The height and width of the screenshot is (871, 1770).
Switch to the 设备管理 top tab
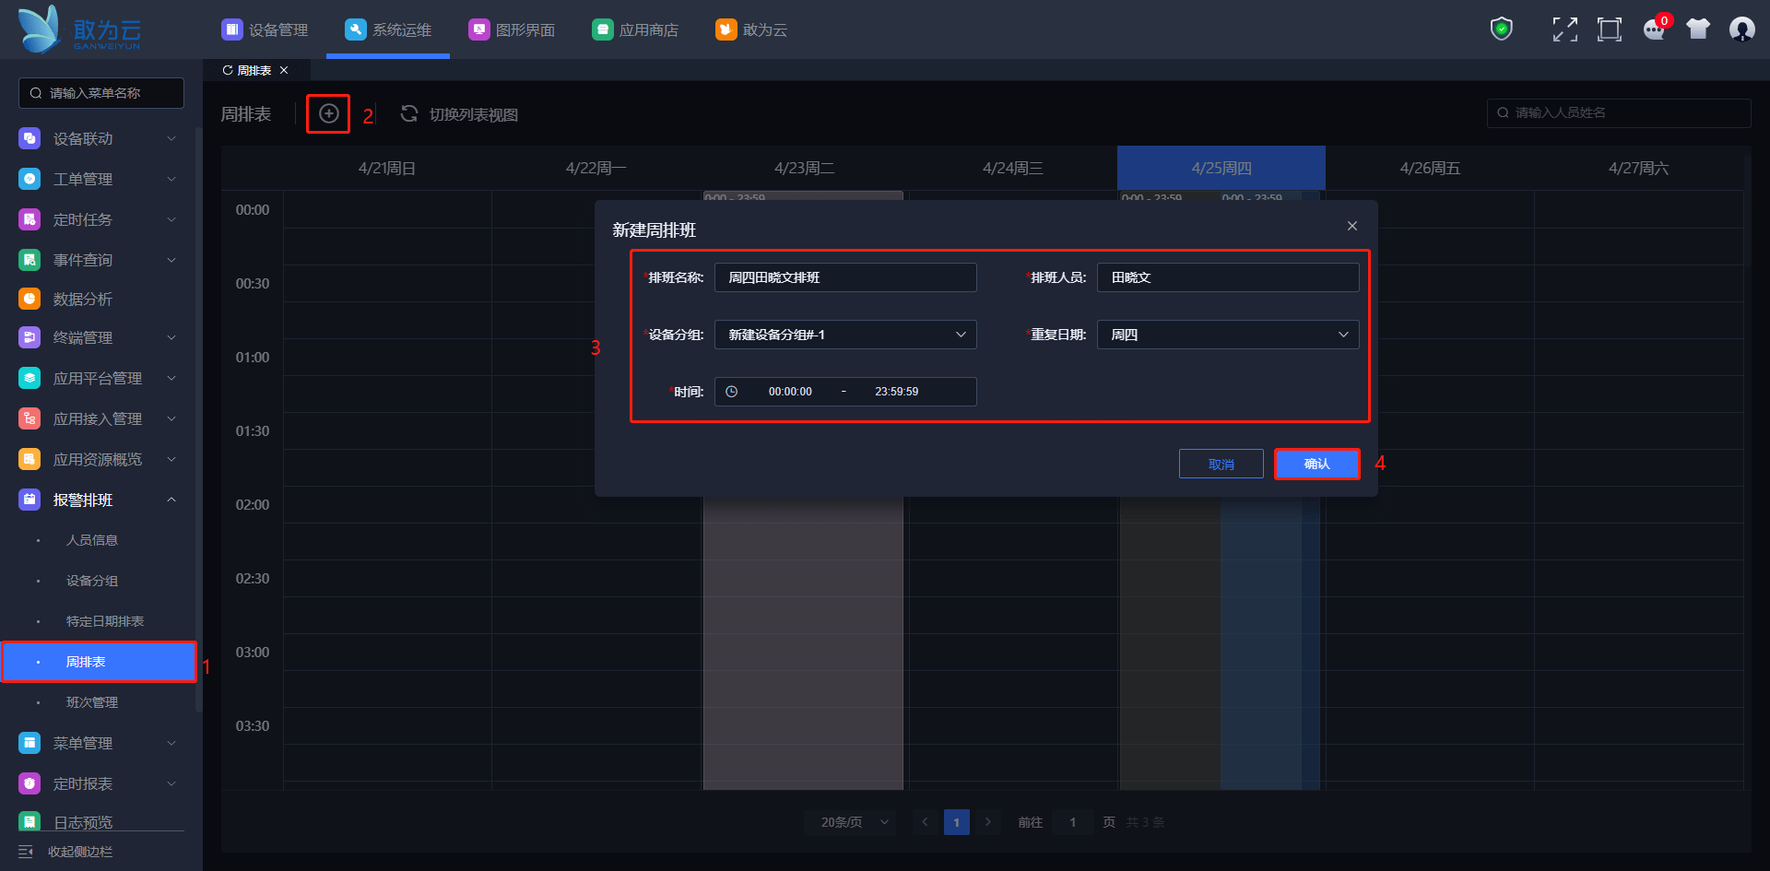[265, 29]
